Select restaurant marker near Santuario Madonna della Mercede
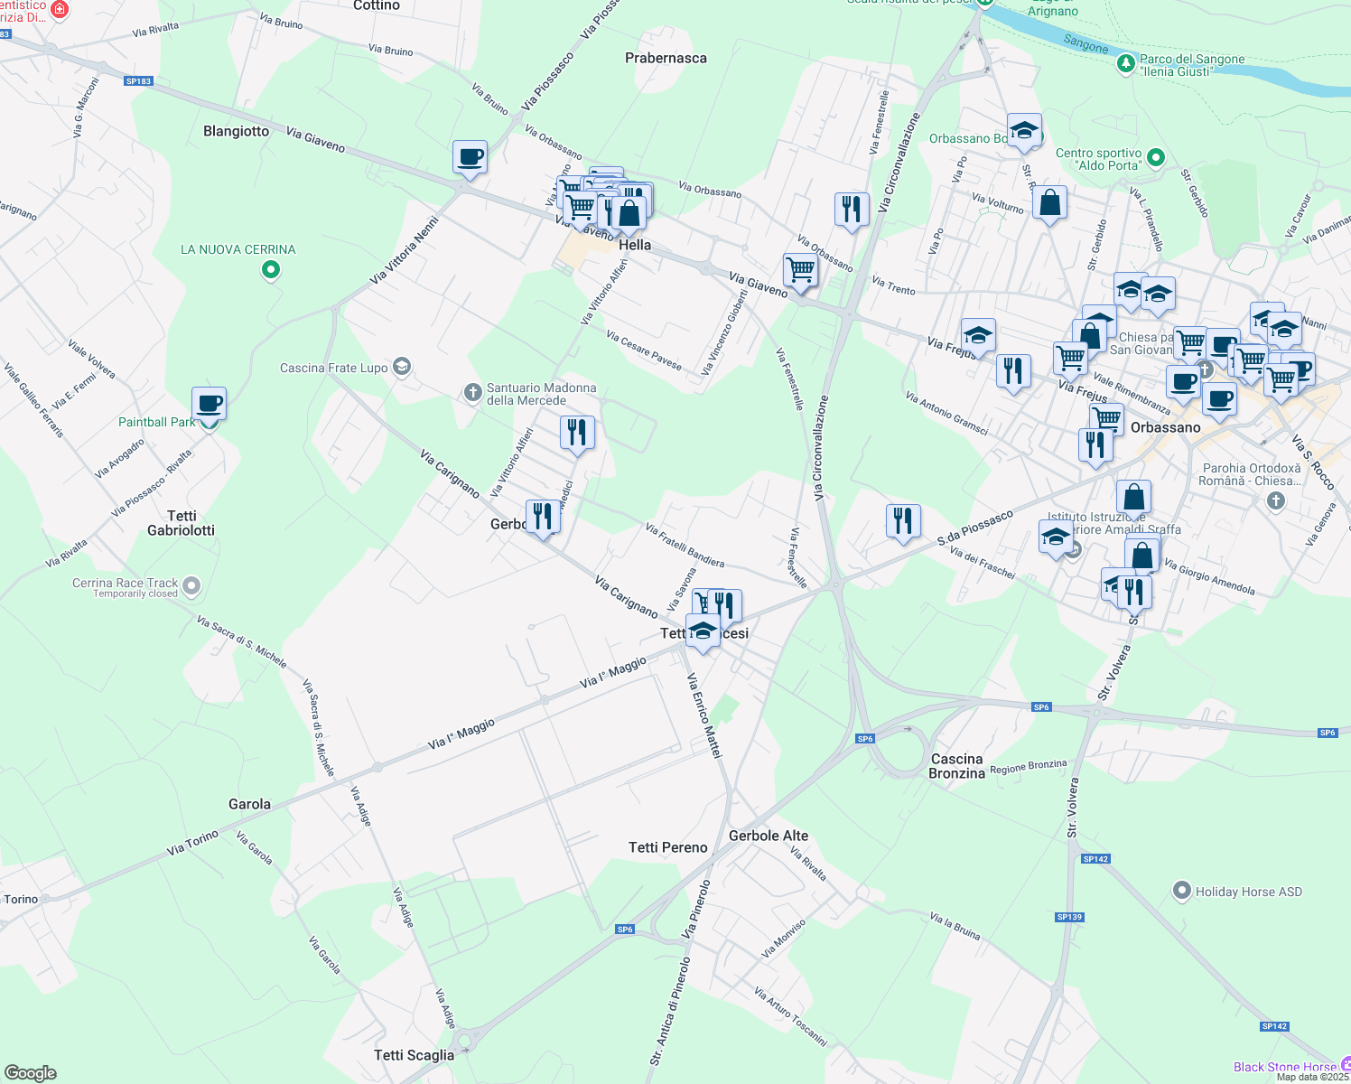1351x1084 pixels. (x=577, y=433)
